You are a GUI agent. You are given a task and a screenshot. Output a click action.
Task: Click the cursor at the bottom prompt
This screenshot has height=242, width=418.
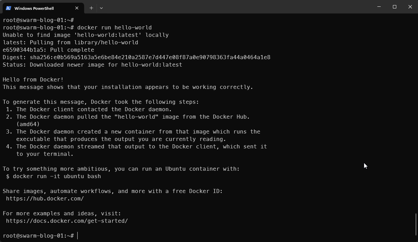click(78, 236)
